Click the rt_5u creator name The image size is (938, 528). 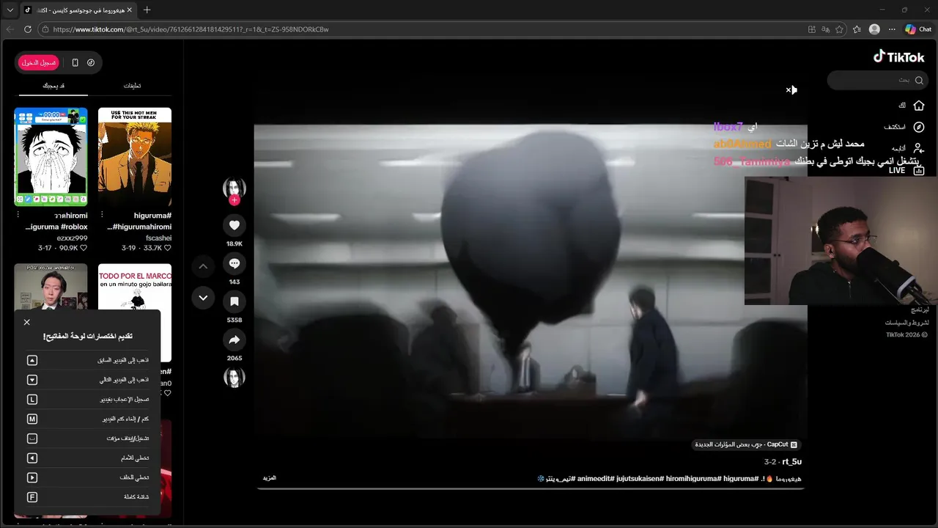coord(792,462)
